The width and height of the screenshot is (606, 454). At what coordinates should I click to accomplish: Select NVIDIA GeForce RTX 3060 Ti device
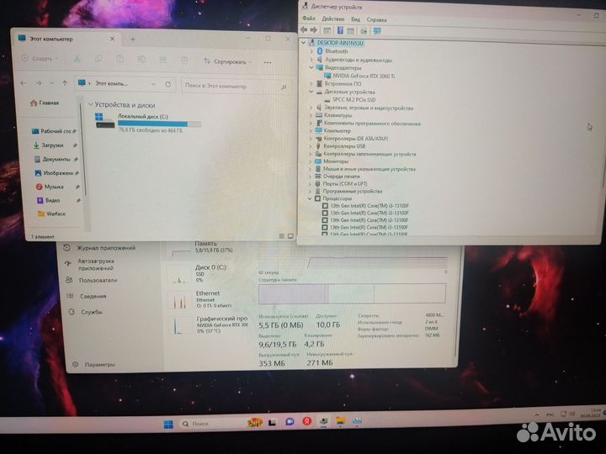click(x=364, y=76)
